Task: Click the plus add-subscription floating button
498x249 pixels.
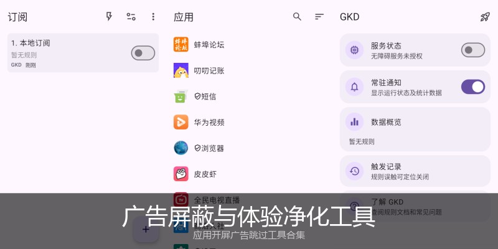Action: pyautogui.click(x=146, y=229)
